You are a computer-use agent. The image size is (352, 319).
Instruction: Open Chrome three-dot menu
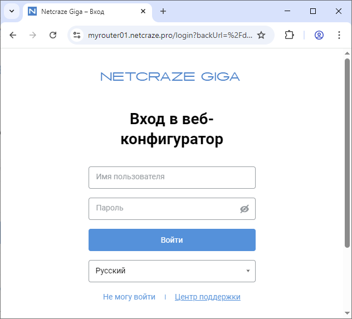click(x=339, y=35)
